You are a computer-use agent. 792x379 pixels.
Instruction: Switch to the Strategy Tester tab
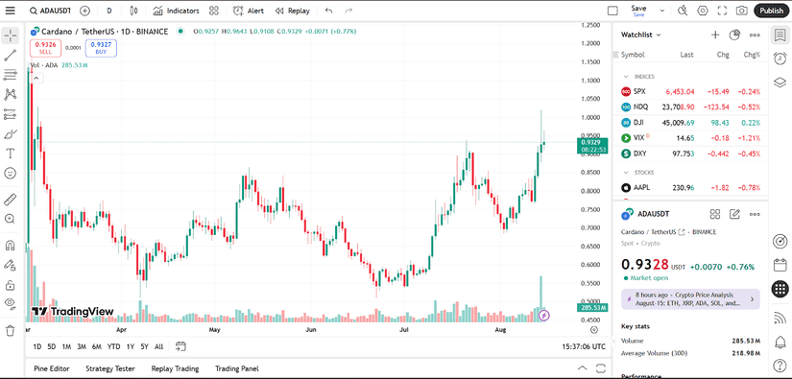point(110,368)
